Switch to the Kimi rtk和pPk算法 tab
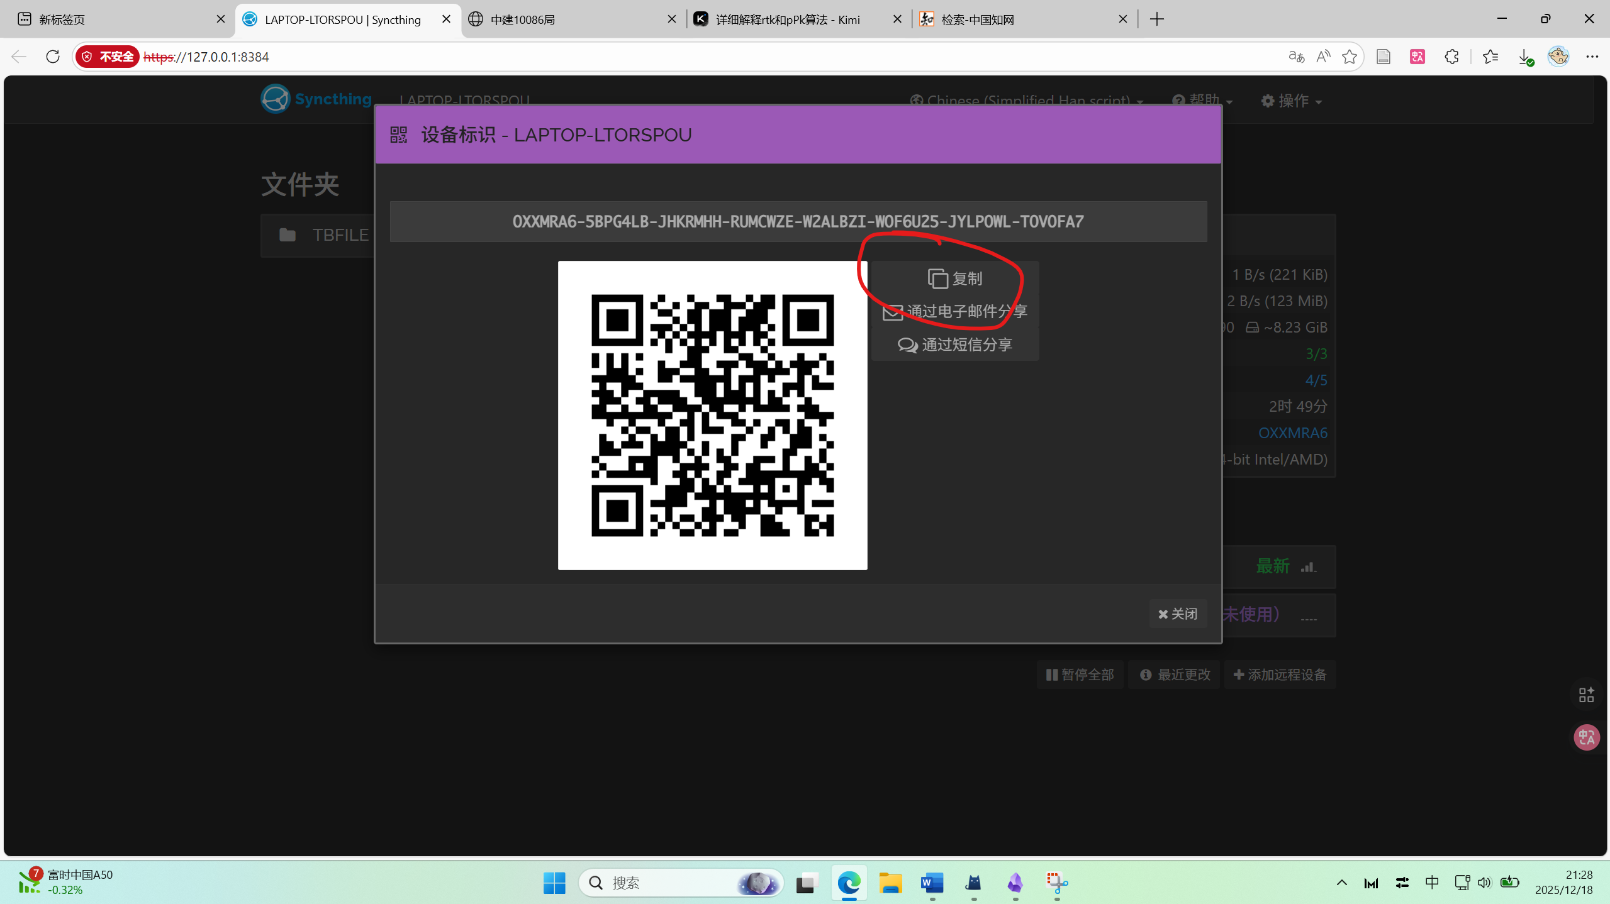The width and height of the screenshot is (1610, 904). pos(798,19)
